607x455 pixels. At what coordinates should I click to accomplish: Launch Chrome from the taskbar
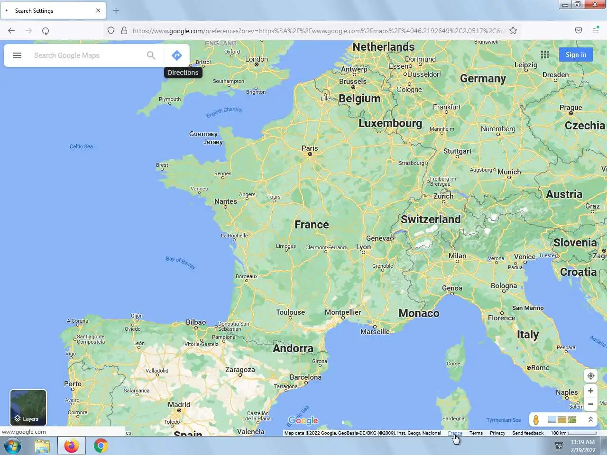point(101,446)
